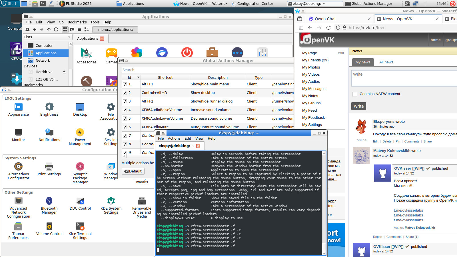This screenshot has height=257, width=457.
Task: Click the Global Actions search field
Action: point(207,70)
